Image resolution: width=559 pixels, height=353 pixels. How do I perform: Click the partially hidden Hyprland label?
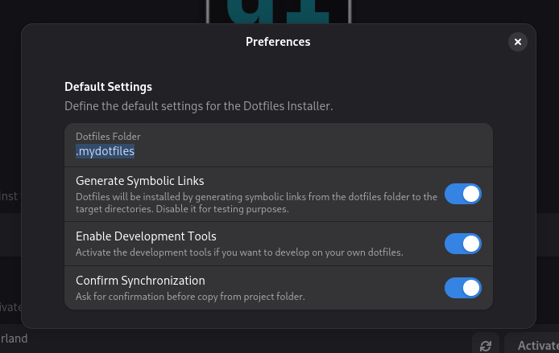[14, 339]
